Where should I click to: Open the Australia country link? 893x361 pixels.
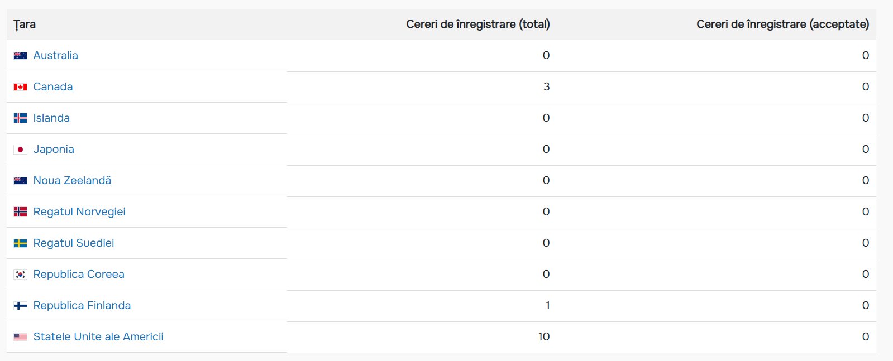pos(55,55)
